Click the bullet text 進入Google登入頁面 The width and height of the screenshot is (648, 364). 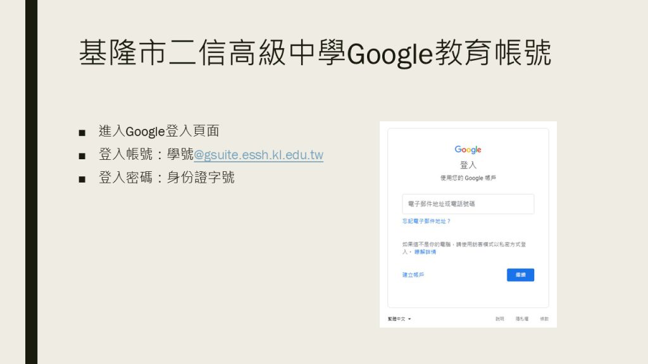click(x=159, y=131)
